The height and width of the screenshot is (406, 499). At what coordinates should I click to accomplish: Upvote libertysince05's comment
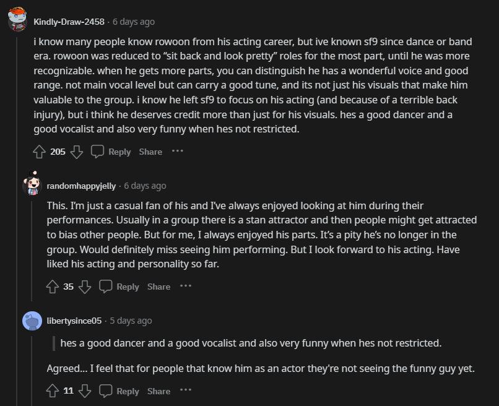pos(53,391)
